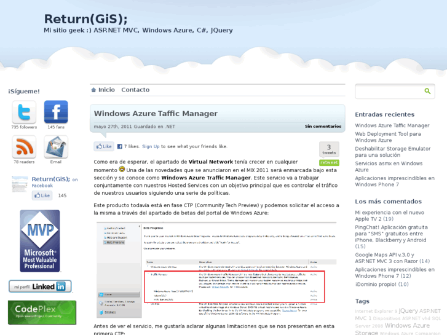Click the Sign Up link for Facebook
Image resolution: width=447 pixels, height=335 pixels.
(151, 146)
